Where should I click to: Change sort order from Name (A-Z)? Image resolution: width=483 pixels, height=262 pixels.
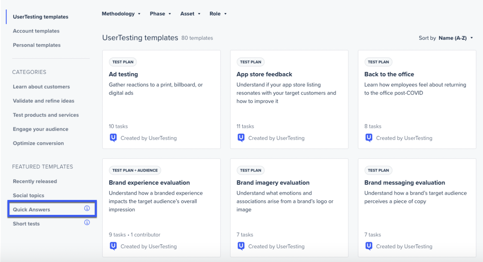click(x=456, y=38)
